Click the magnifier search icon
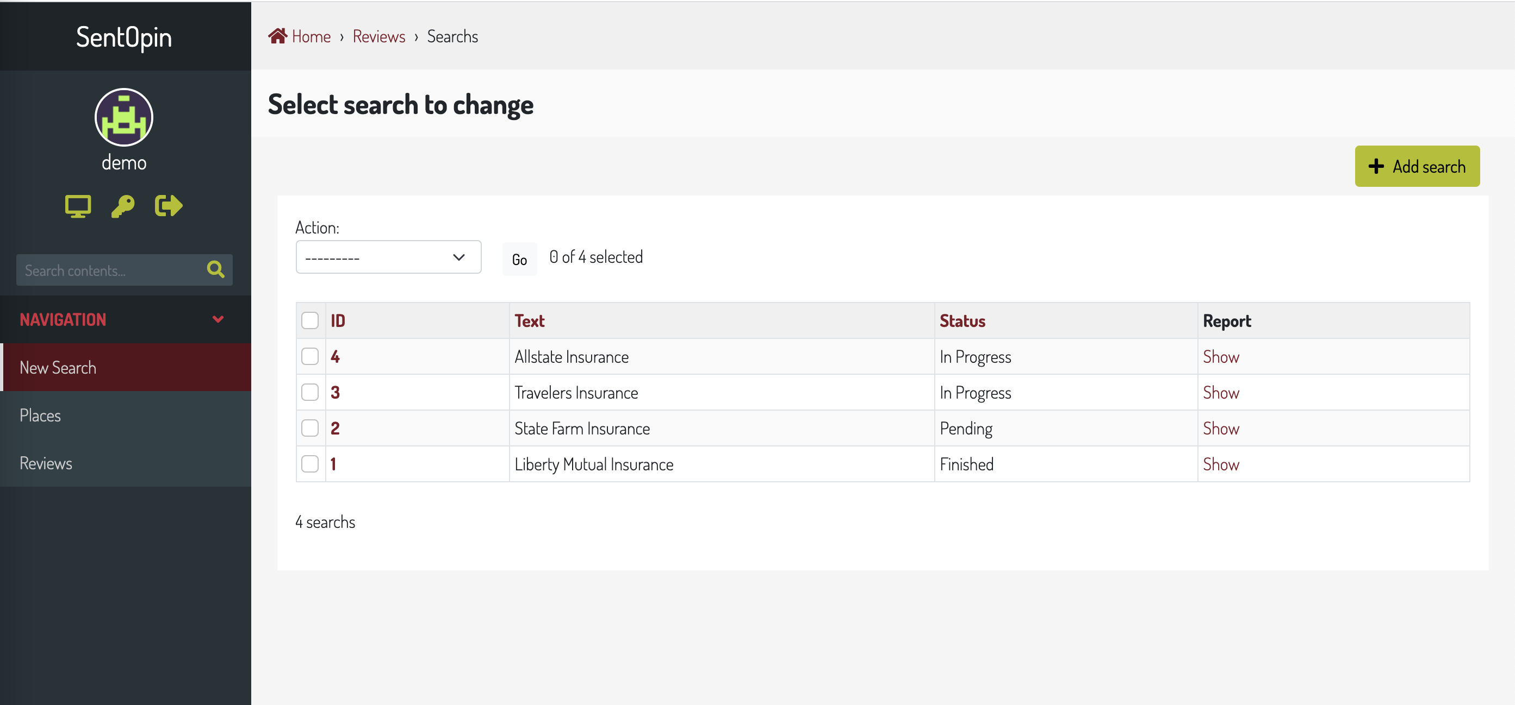1515x705 pixels. tap(216, 269)
